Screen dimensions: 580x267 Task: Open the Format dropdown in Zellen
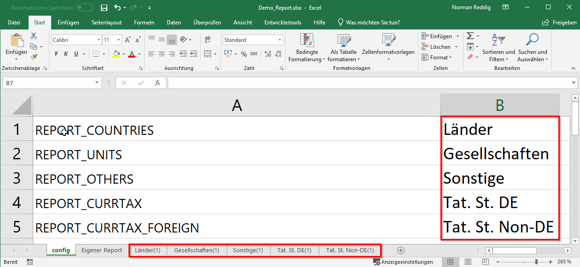437,58
